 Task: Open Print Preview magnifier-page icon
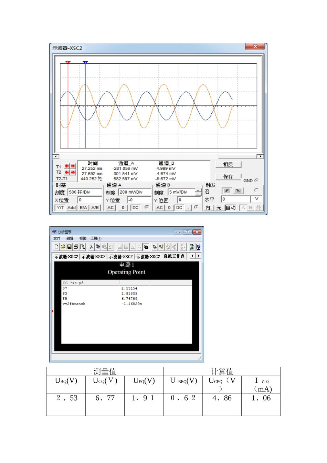83,247
